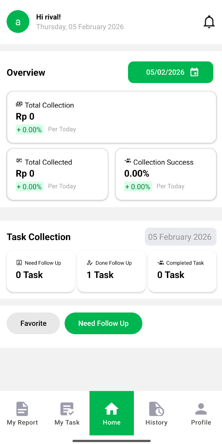
Task: Tap the Total Collected card
Action: [x=57, y=174]
